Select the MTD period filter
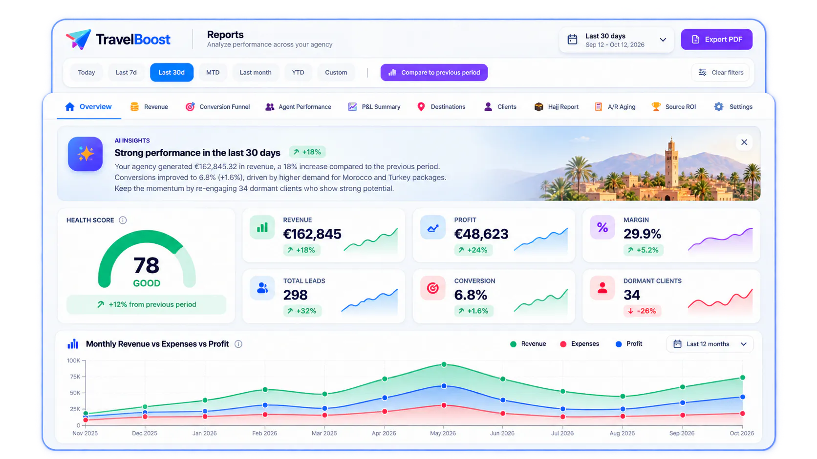 [x=213, y=72]
